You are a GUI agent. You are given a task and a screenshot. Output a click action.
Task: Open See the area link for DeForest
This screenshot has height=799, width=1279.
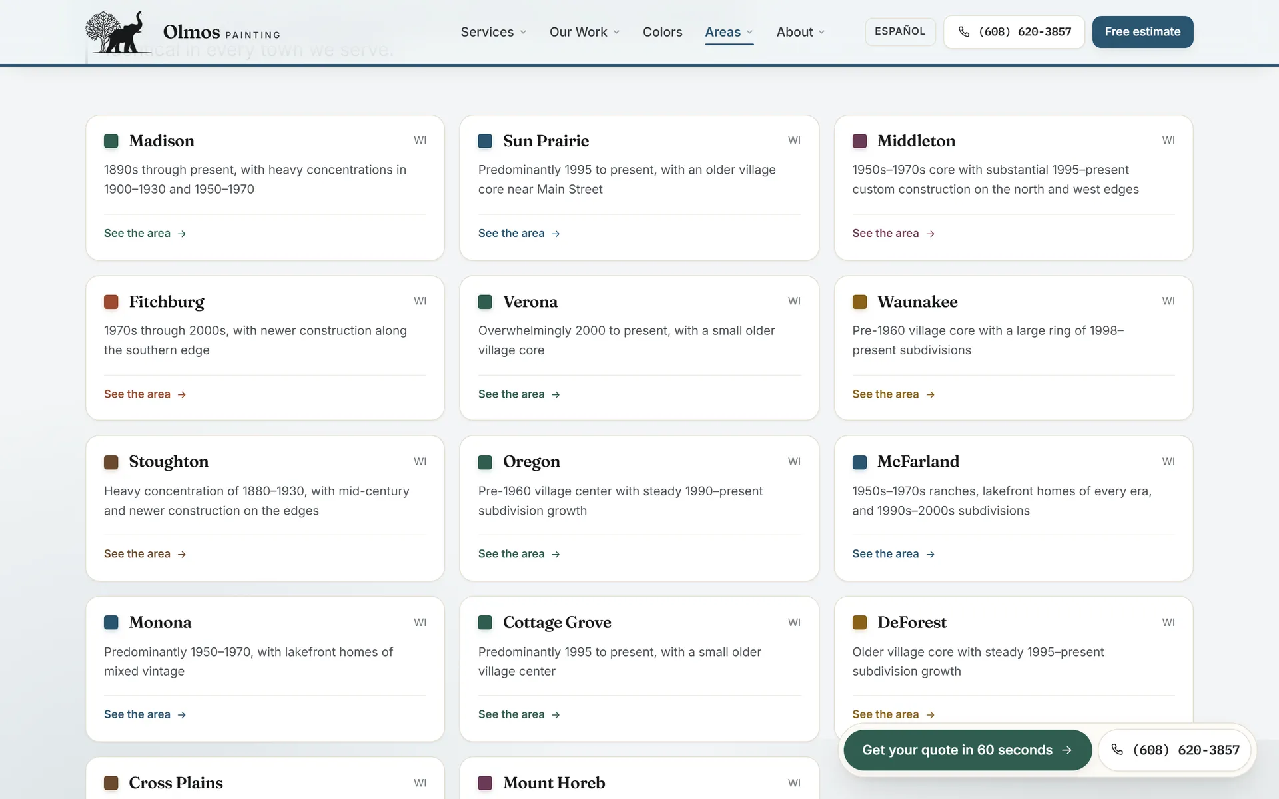point(893,714)
